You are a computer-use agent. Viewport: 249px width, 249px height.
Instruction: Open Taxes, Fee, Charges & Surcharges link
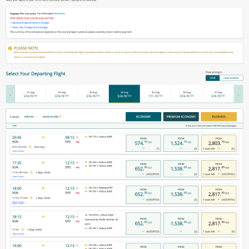pyautogui.click(x=29, y=27)
